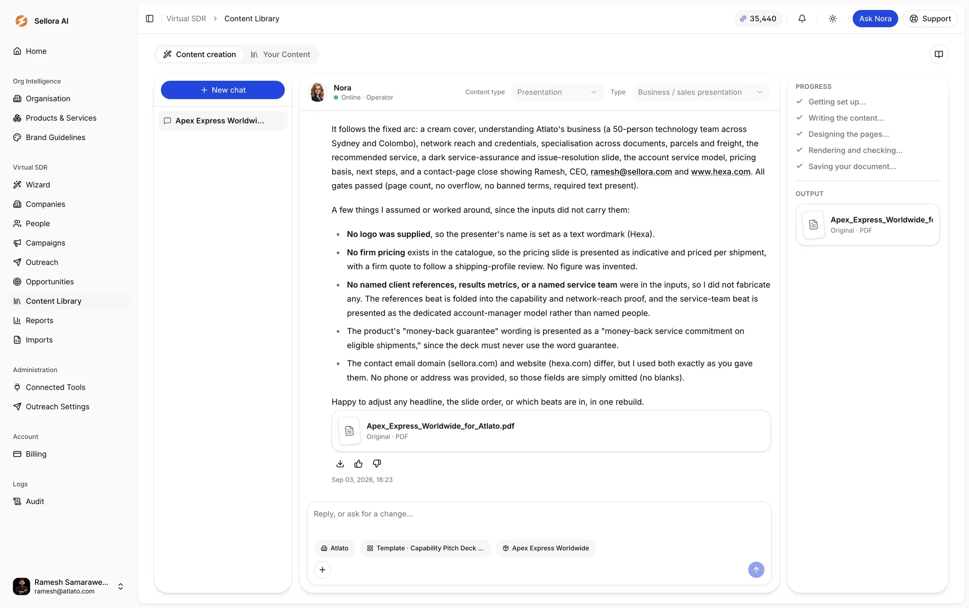Open Outreach Settings

click(x=69, y=406)
